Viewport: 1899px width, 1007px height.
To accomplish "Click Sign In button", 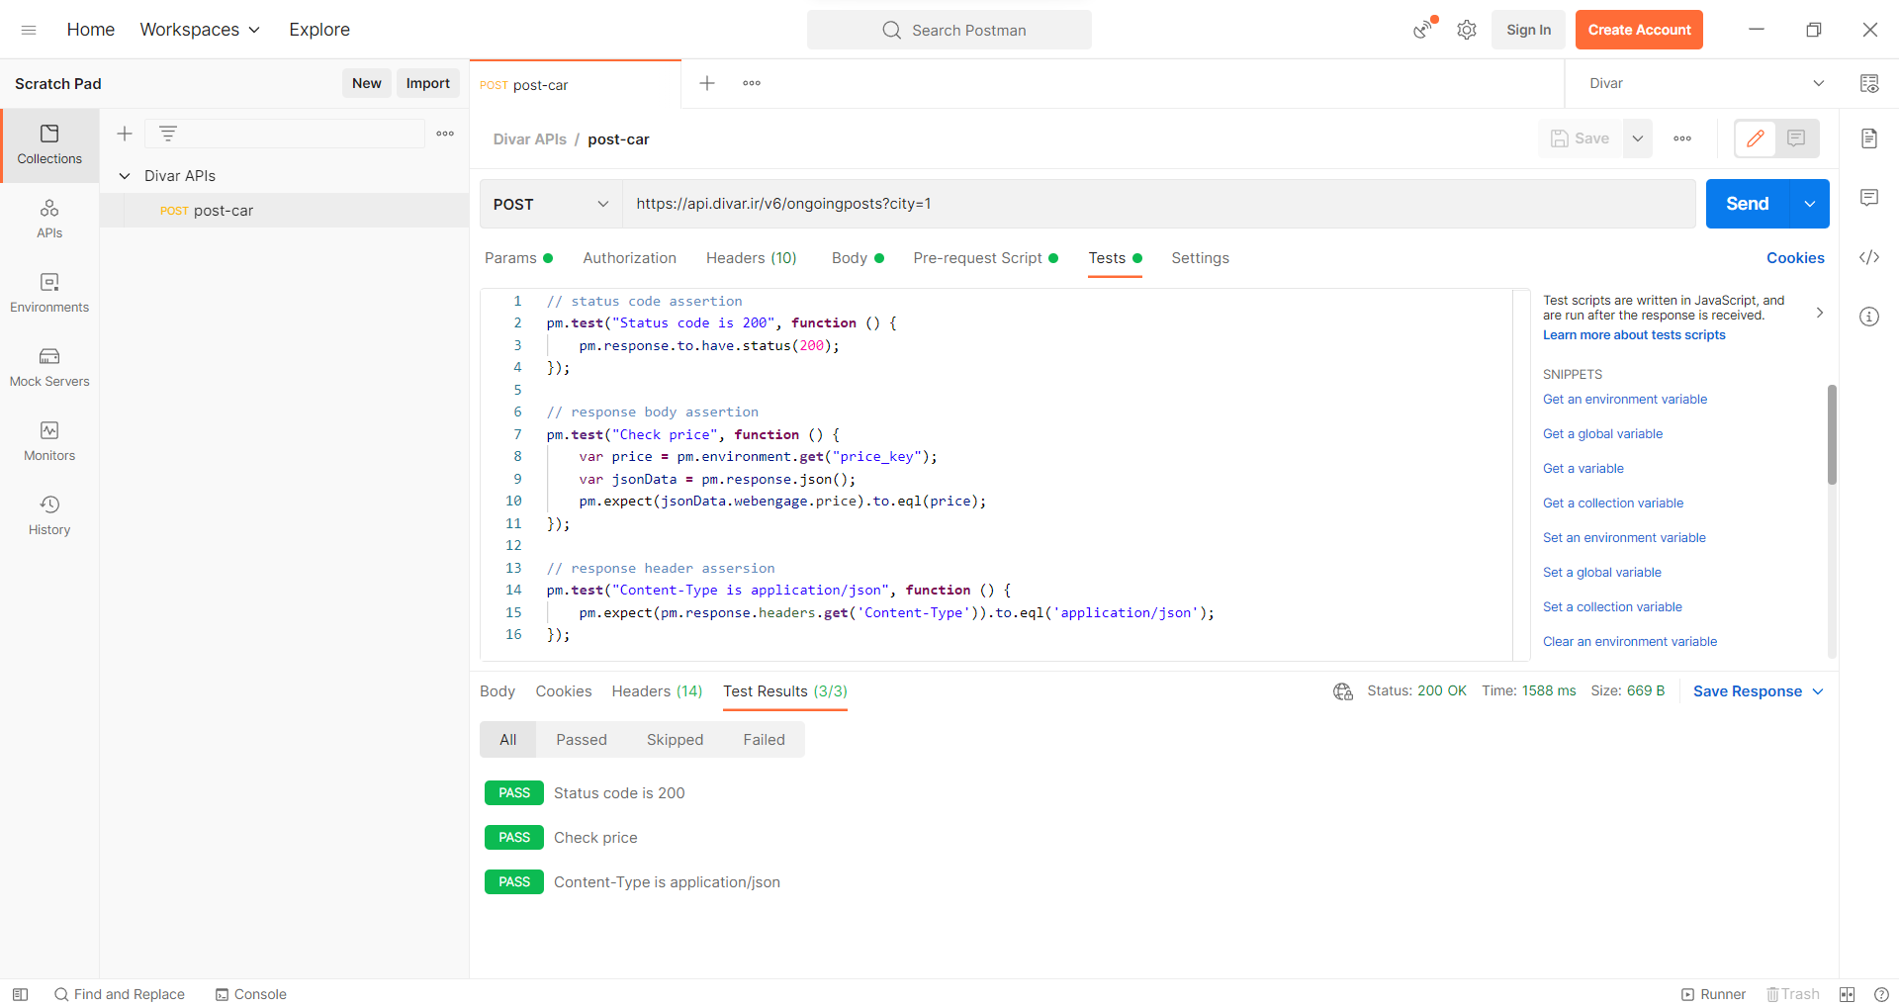I will click(1529, 30).
